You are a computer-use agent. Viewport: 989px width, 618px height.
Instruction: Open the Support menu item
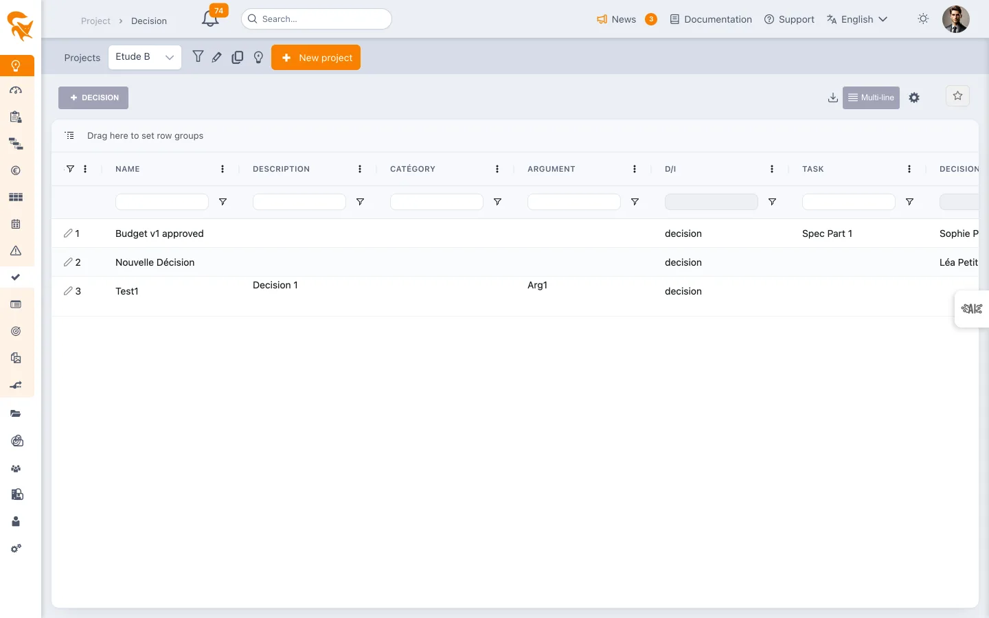[789, 19]
